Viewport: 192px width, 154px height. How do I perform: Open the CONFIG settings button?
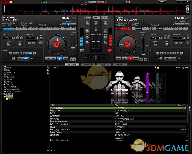pos(162,1)
